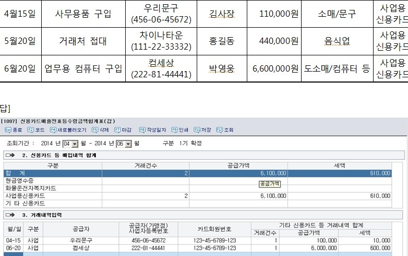Viewport: 408px width, 256px height.
Task: Select the 현금영수증 row label
Action: click(19, 180)
